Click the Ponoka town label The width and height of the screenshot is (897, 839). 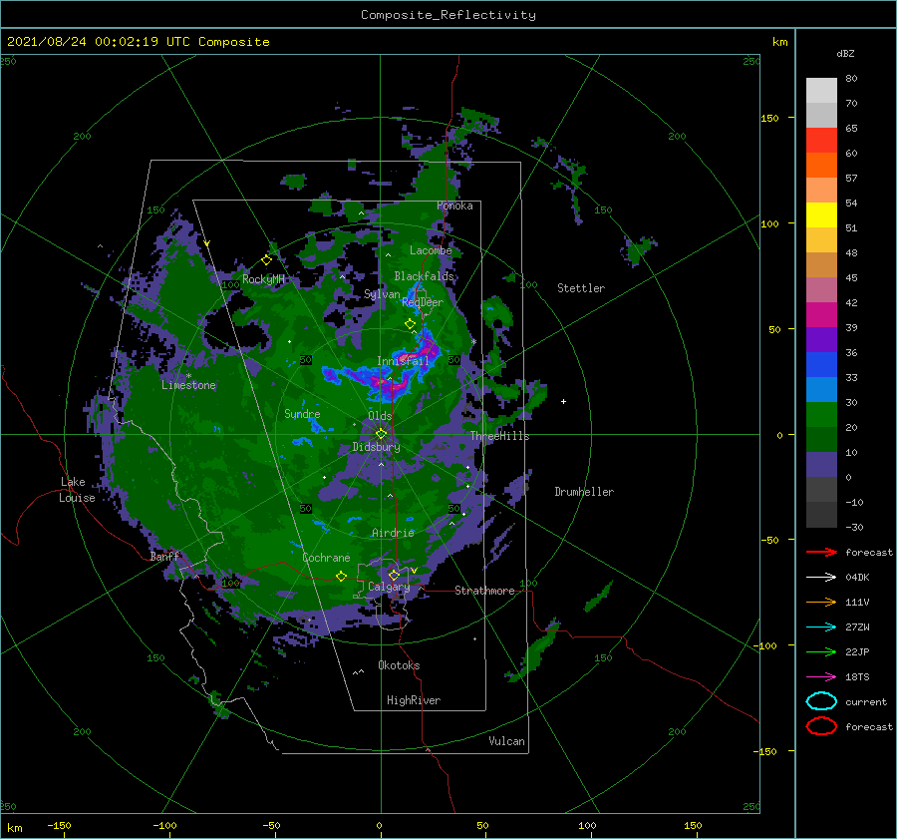(454, 206)
